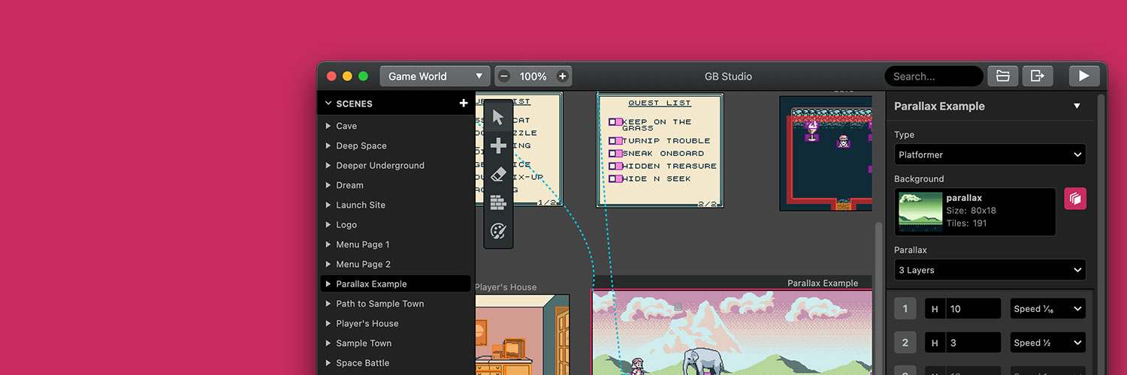Collapse the SCENES section chevron
1127x375 pixels.
pos(328,103)
